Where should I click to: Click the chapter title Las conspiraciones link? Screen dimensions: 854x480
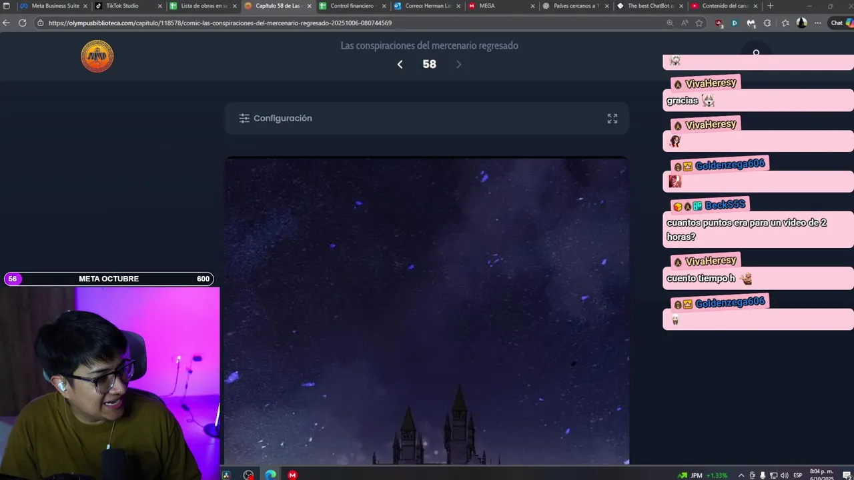(429, 46)
